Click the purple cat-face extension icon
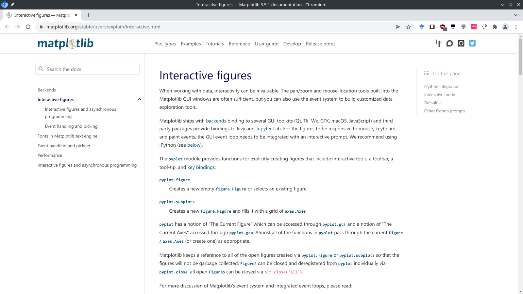This screenshot has width=523, height=294. 464,27
